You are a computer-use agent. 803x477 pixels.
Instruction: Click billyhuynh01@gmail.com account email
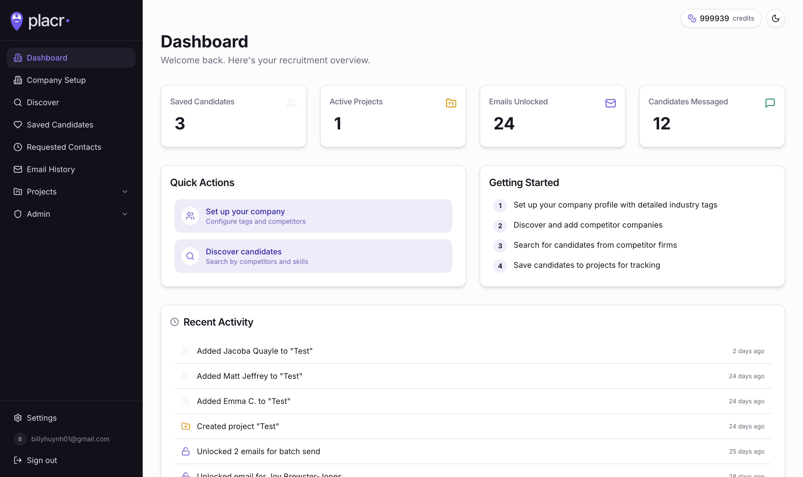pyautogui.click(x=70, y=439)
